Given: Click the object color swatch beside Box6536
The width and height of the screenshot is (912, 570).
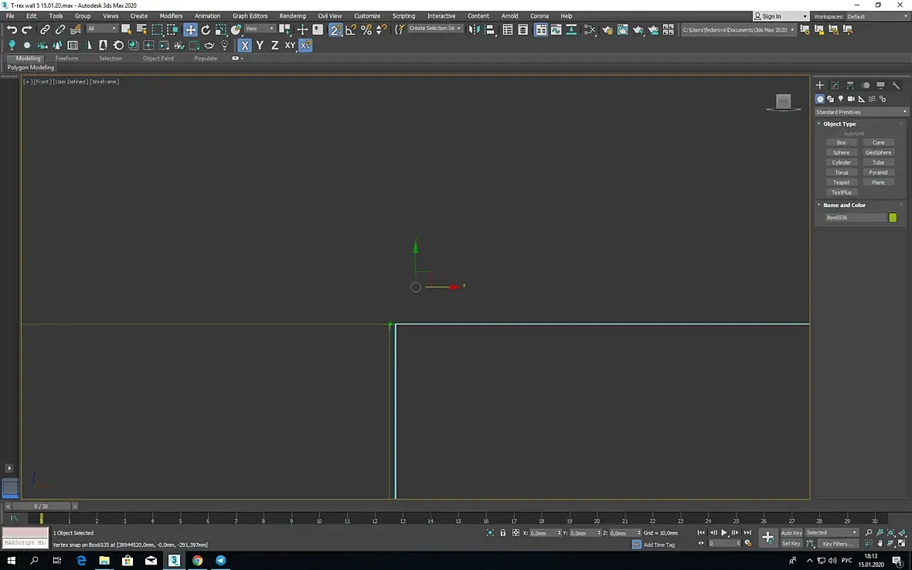Looking at the screenshot, I should click(893, 218).
